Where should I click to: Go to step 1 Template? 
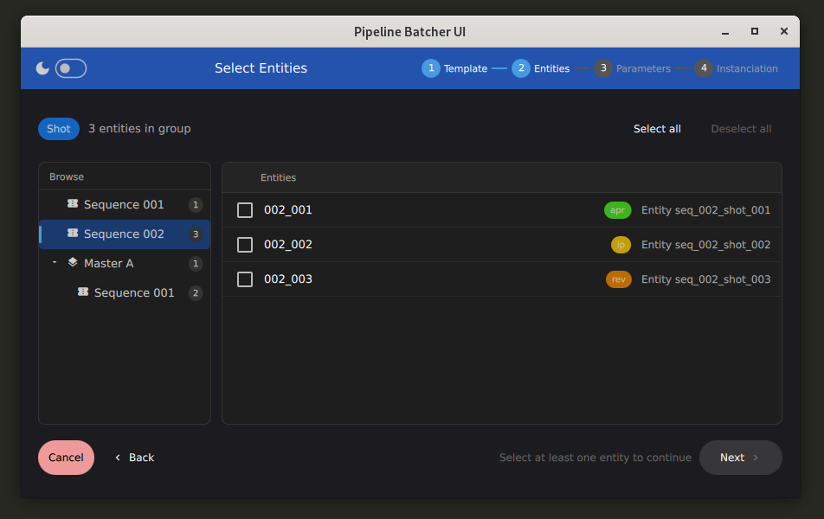[454, 68]
